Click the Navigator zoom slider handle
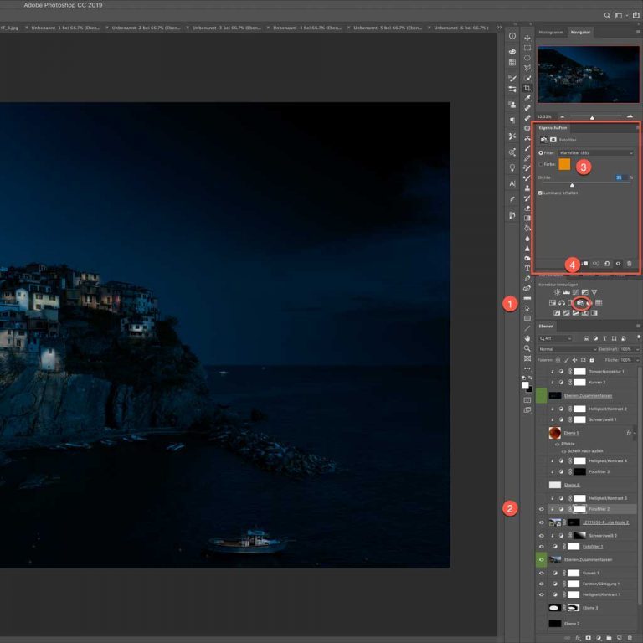643x643 pixels. pos(592,118)
